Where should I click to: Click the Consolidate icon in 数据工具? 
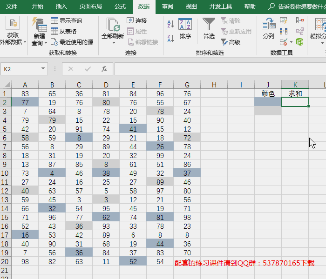pos(300,20)
